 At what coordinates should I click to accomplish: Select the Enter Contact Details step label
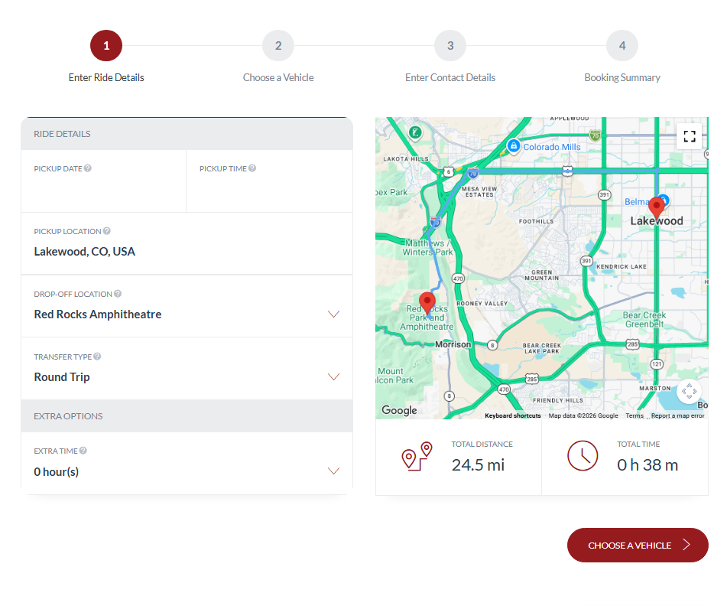coord(450,77)
